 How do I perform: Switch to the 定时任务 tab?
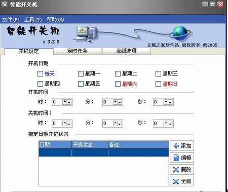pos(78,51)
